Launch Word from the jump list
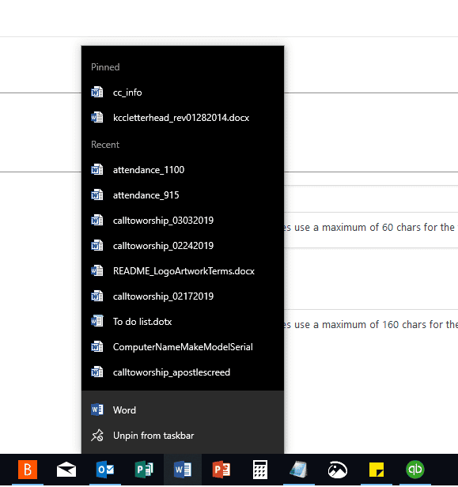 [x=183, y=410]
